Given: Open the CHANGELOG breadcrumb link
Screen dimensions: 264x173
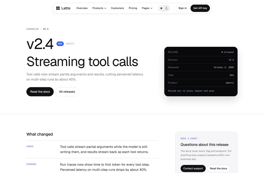Looking at the screenshot, I should [x=32, y=29].
